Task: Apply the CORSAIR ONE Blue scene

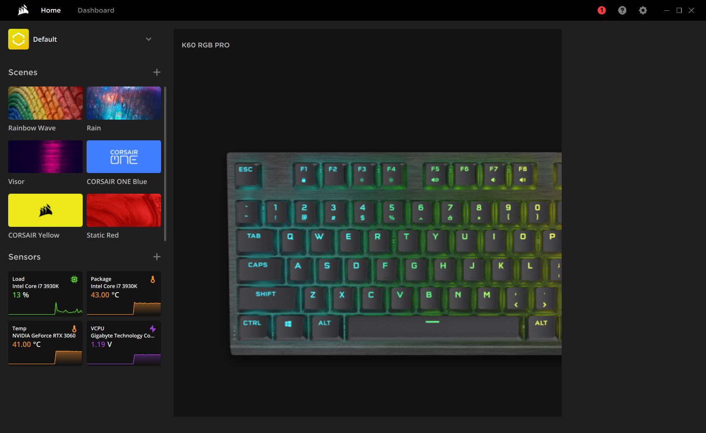Action: point(124,157)
